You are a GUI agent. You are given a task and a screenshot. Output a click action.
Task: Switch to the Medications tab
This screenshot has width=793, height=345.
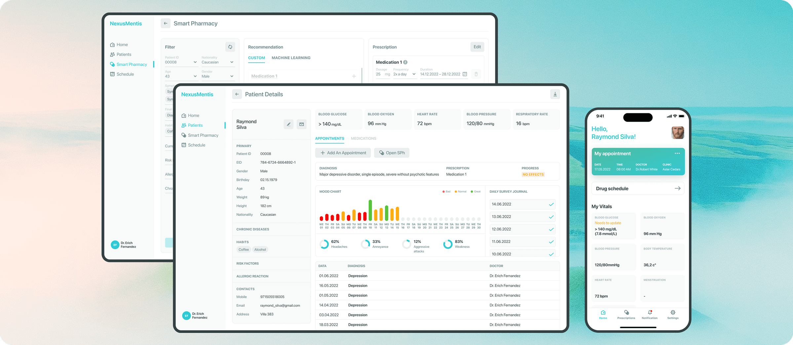tap(363, 138)
